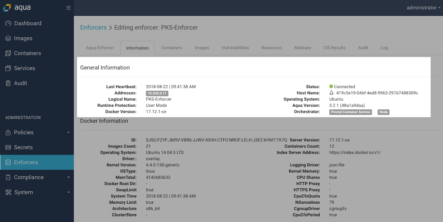This screenshot has height=222, width=443.
Task: Click the General Information heading
Action: (105, 67)
